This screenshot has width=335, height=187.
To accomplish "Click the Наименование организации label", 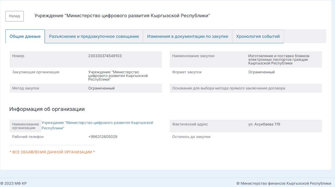I will 26,126.
